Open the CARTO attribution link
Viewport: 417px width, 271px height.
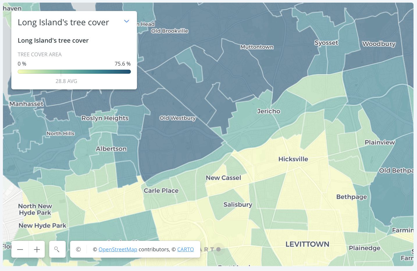185,249
